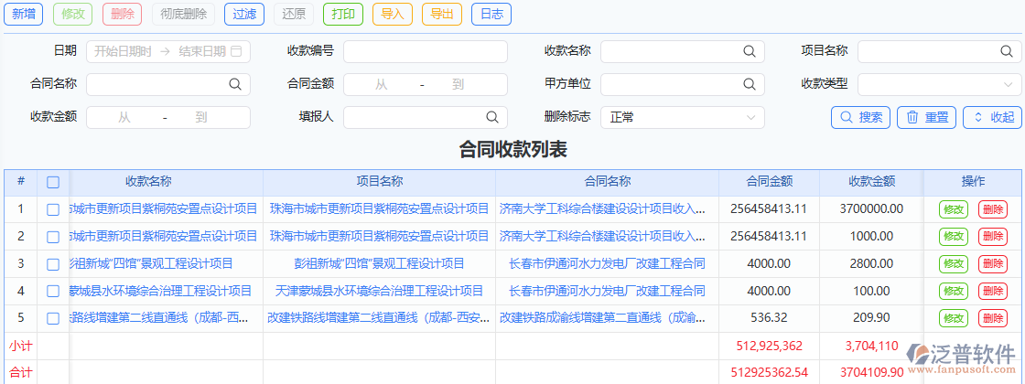Click amount cell 536.32
Image resolution: width=1025 pixels, height=384 pixels.
point(770,318)
